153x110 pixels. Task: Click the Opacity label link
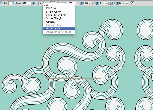pyautogui.click(x=19, y=3)
